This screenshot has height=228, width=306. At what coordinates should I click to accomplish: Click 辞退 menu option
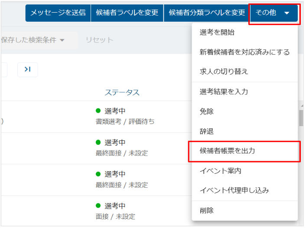(x=207, y=131)
